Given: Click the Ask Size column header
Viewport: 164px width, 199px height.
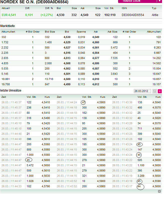Looking at the screenshot, I should click(112, 32).
